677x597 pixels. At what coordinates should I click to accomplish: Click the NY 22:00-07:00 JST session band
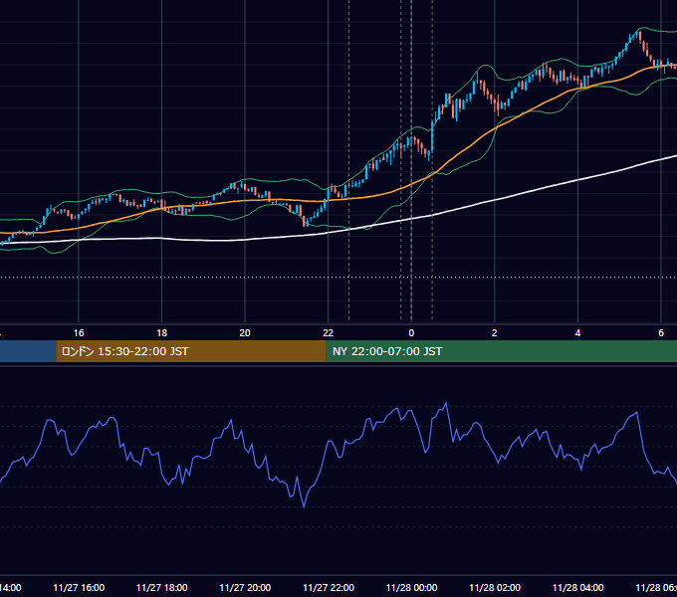(x=501, y=351)
